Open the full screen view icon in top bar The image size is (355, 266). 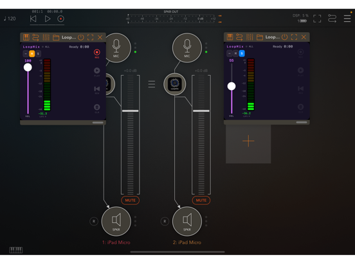tap(317, 19)
